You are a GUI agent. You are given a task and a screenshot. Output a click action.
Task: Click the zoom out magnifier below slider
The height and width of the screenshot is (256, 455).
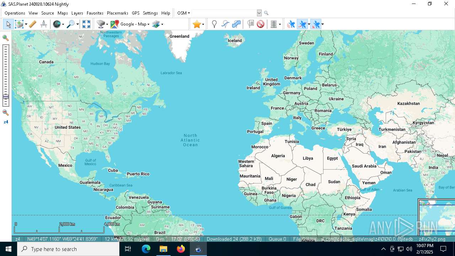[x=6, y=113]
